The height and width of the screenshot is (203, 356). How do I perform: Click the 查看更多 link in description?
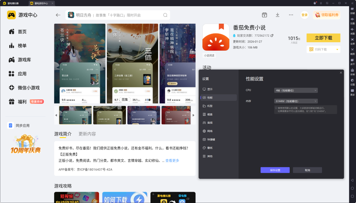[x=172, y=160]
